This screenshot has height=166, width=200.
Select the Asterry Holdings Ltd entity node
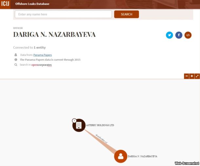[x=79, y=125]
